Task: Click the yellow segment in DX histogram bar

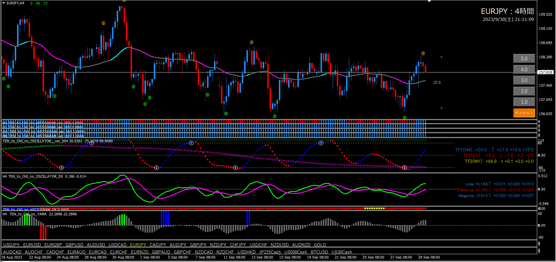Action: (374, 208)
